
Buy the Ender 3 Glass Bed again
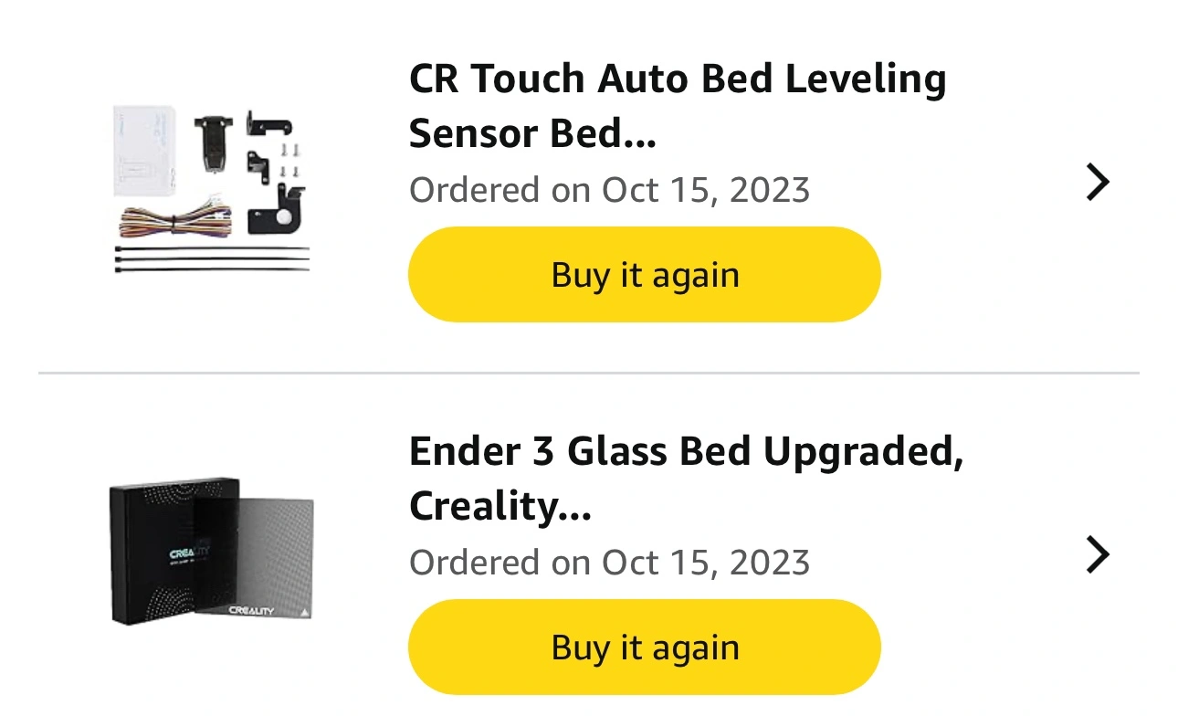pos(645,648)
